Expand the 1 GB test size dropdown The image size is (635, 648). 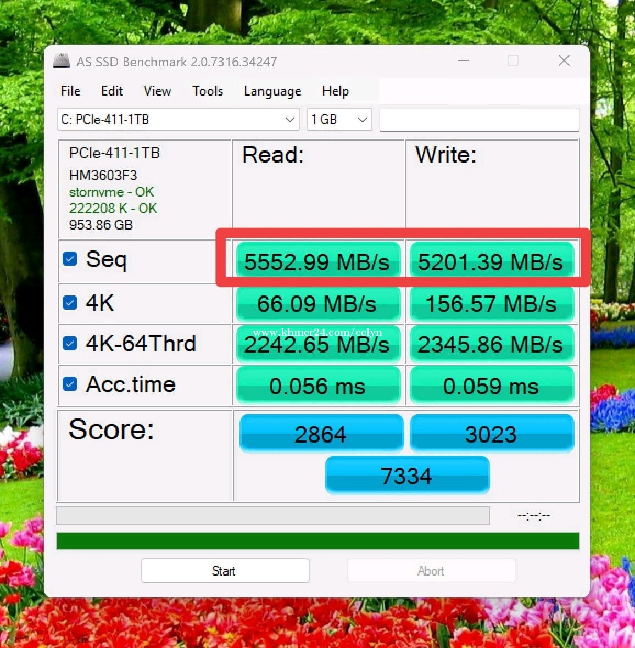(339, 120)
